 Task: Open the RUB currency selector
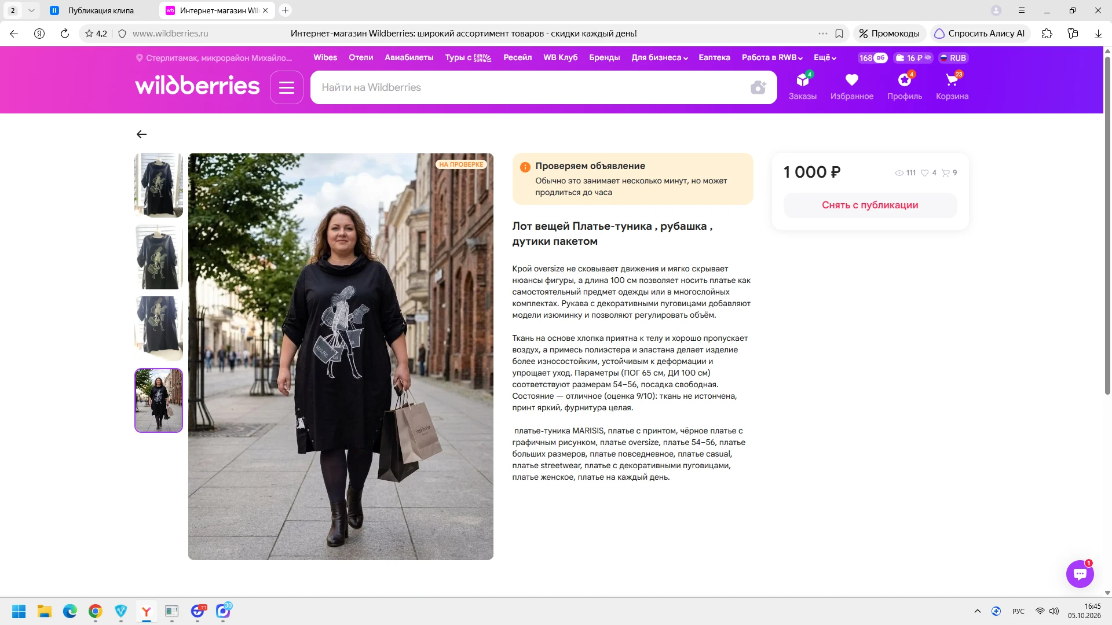click(x=953, y=58)
